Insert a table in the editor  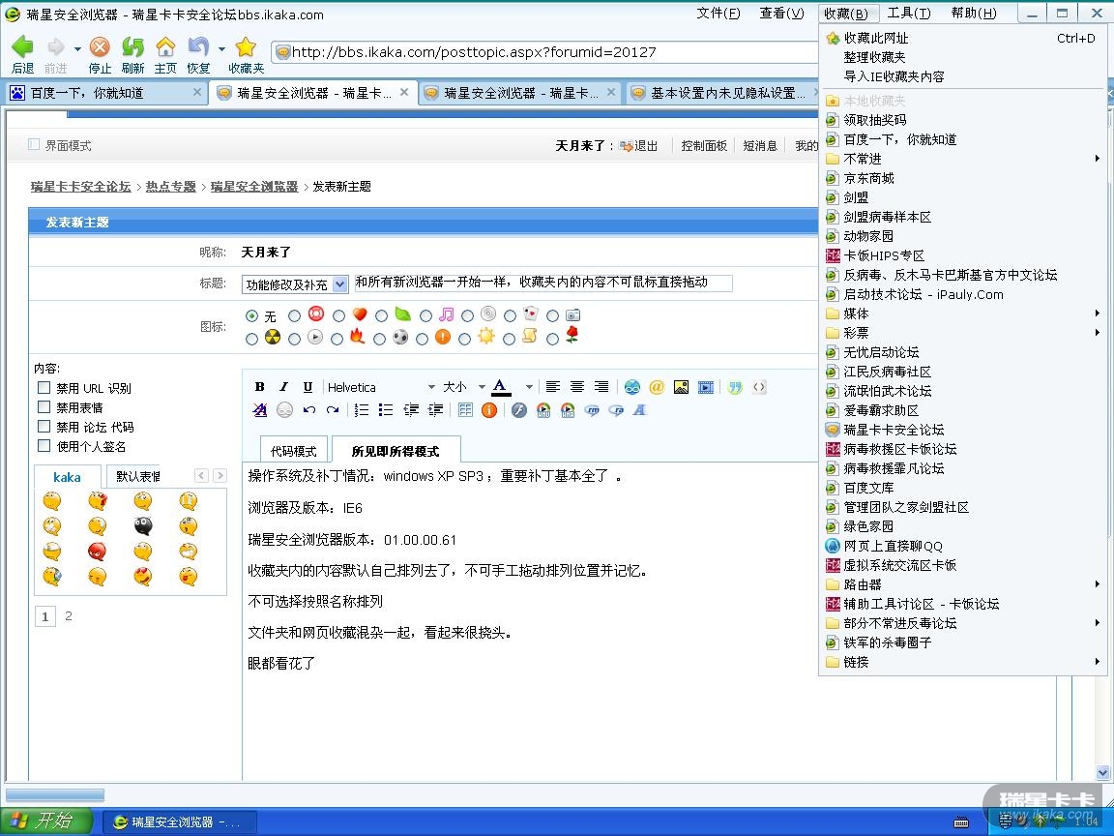465,409
